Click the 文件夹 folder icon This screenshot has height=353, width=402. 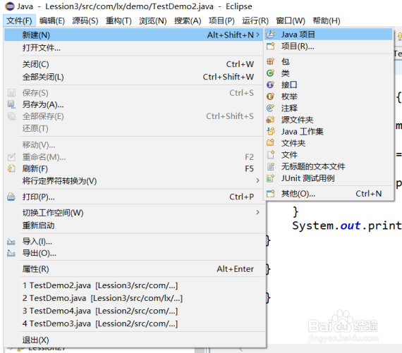pos(271,143)
